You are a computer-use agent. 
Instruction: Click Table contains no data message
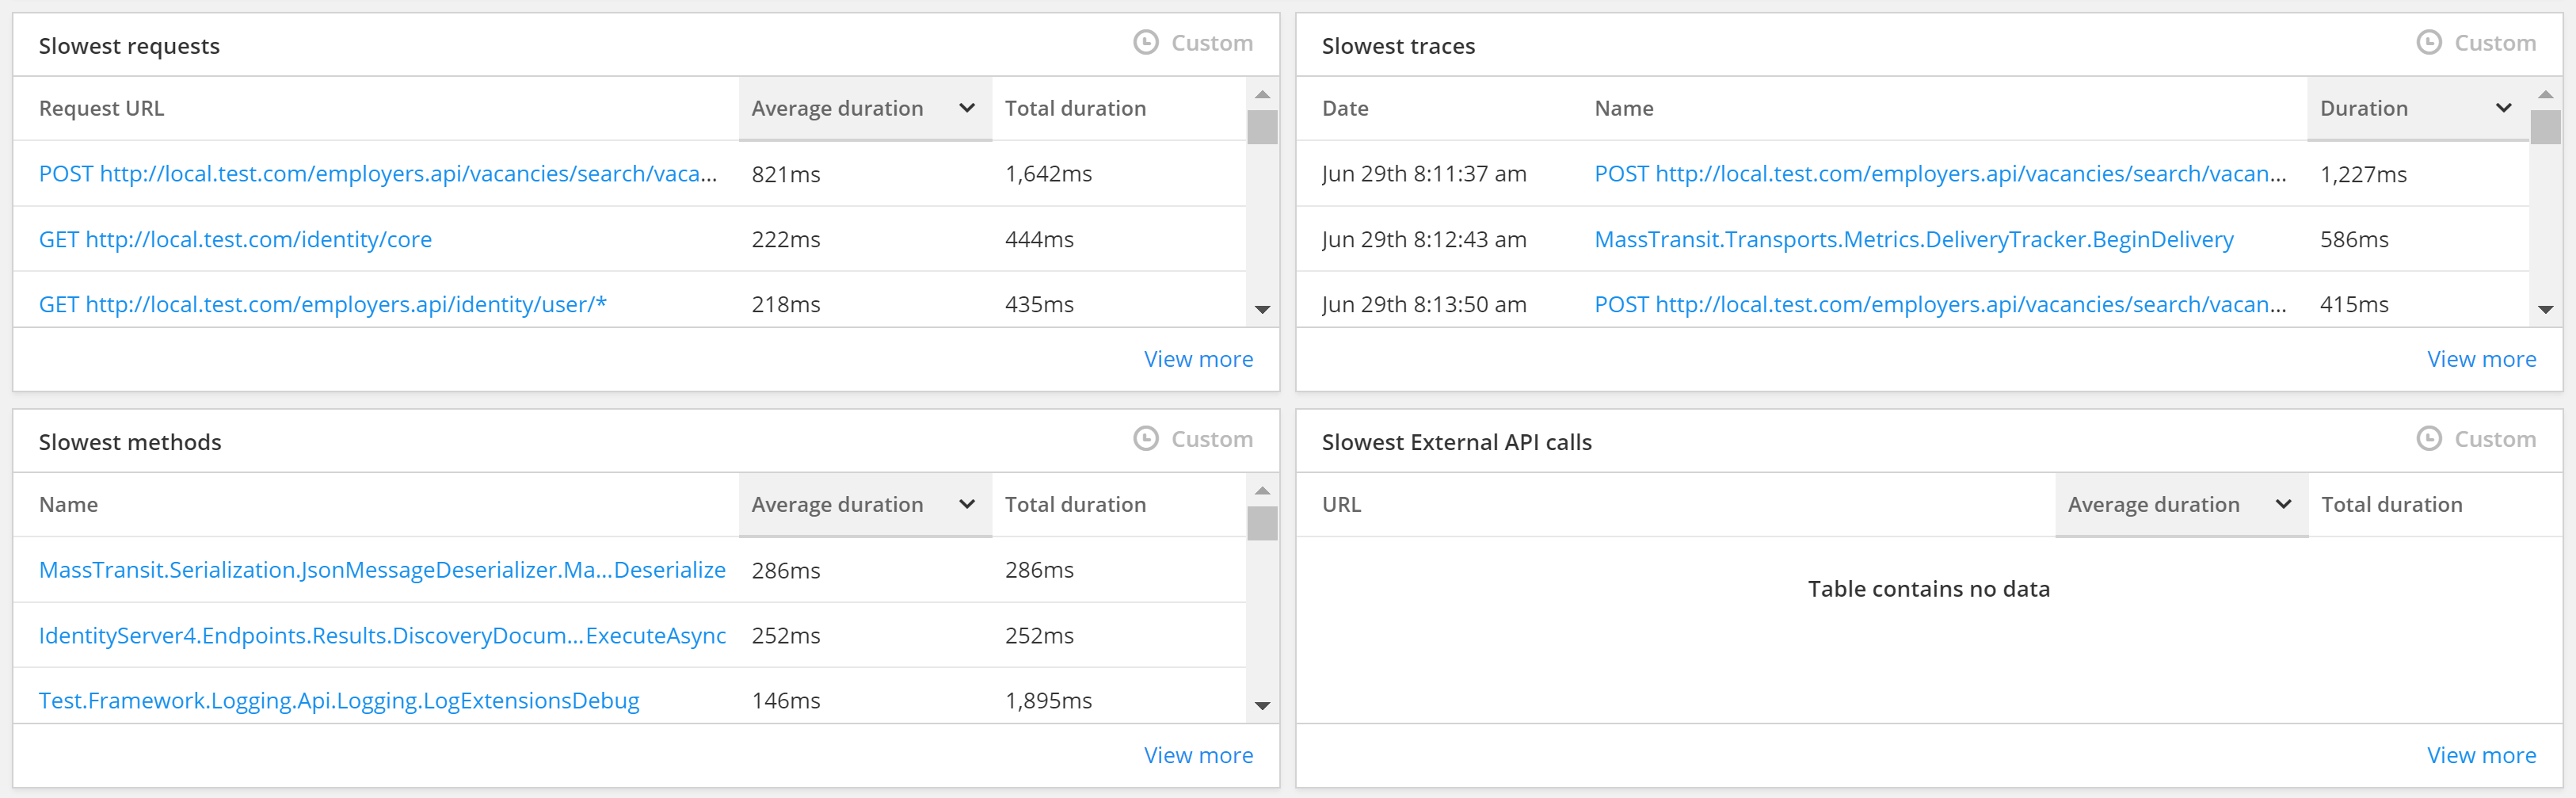[x=1928, y=588]
